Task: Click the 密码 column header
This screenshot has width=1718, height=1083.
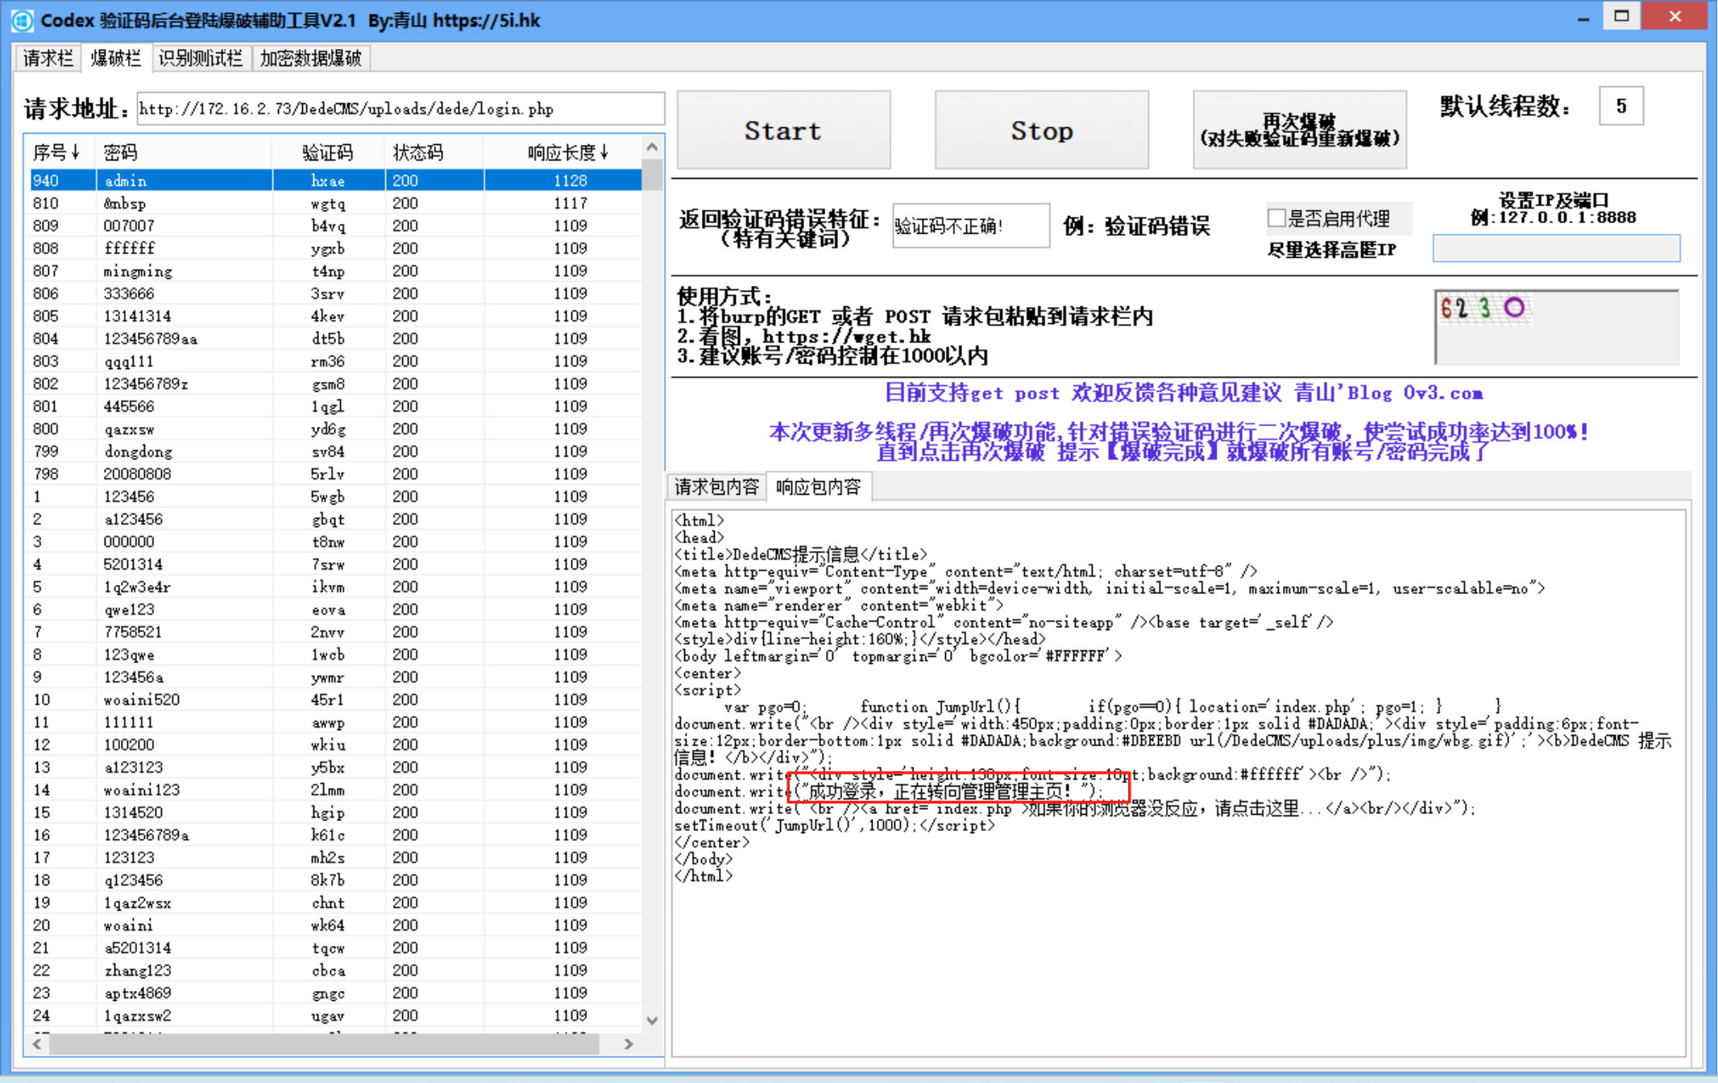Action: (x=185, y=152)
